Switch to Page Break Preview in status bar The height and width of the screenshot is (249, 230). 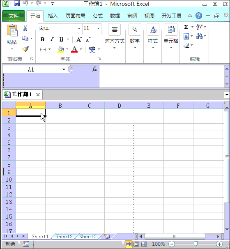144,244
